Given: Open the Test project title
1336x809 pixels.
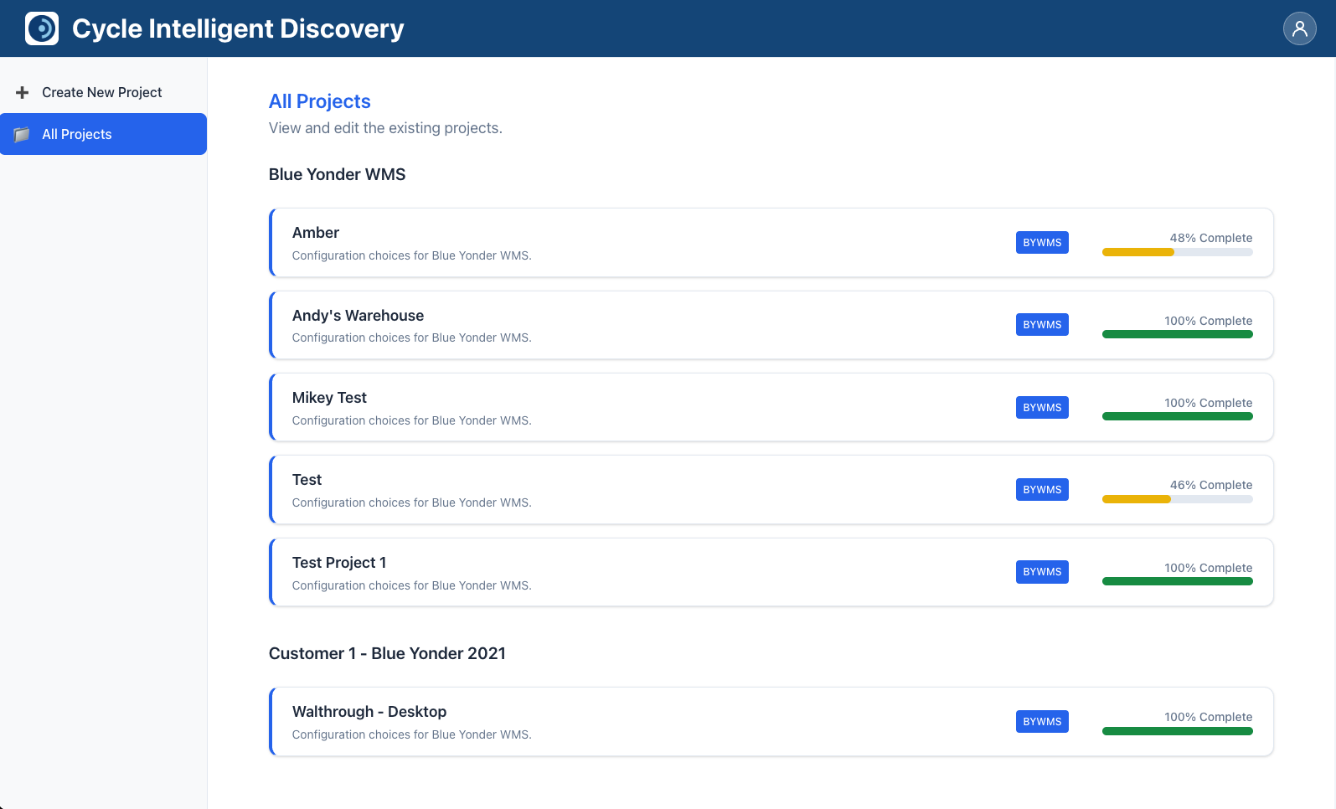Looking at the screenshot, I should click(x=307, y=480).
